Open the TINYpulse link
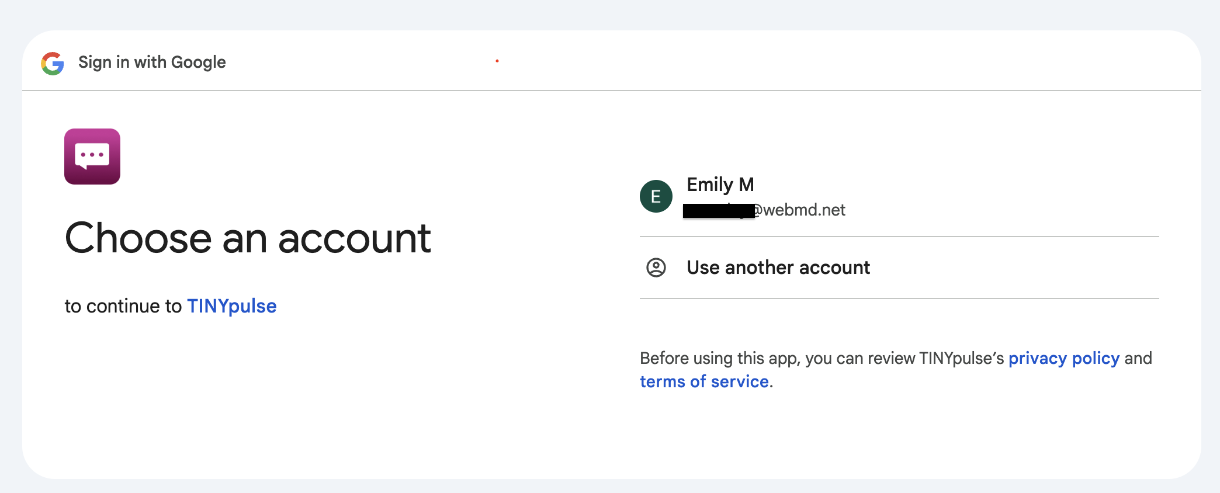Viewport: 1220px width, 493px height. click(x=231, y=306)
